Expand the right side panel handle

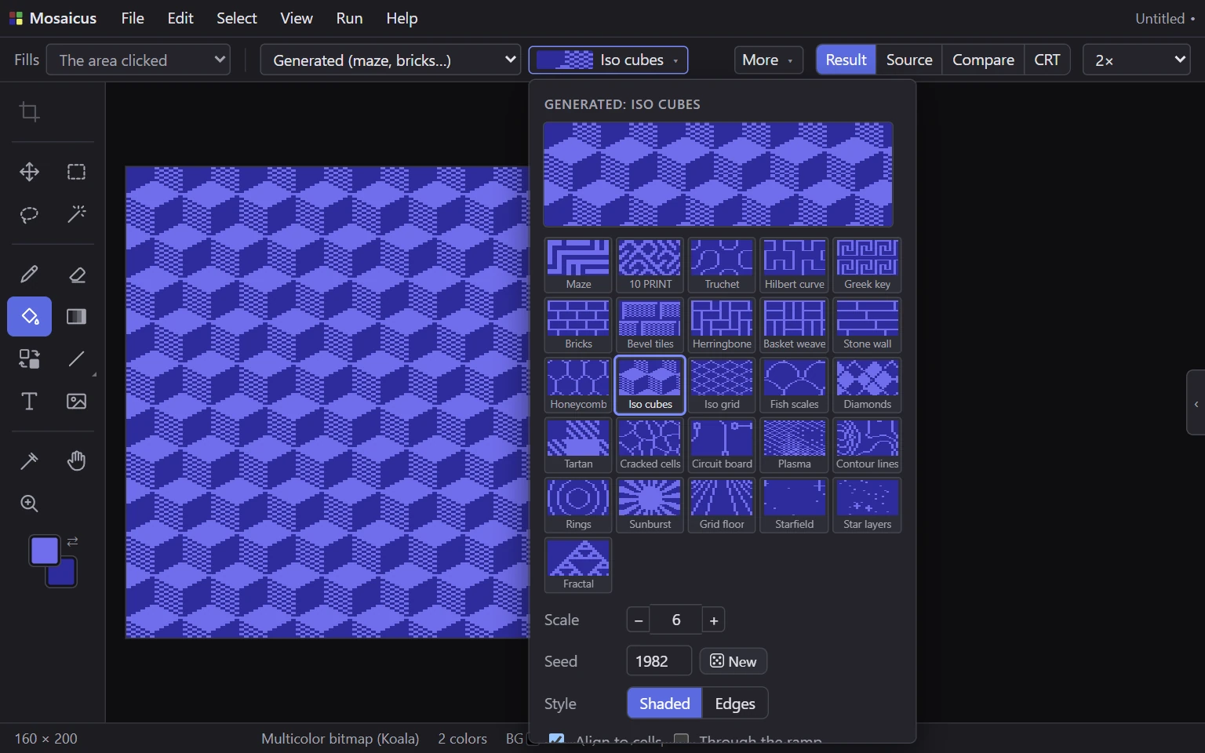[1196, 402]
